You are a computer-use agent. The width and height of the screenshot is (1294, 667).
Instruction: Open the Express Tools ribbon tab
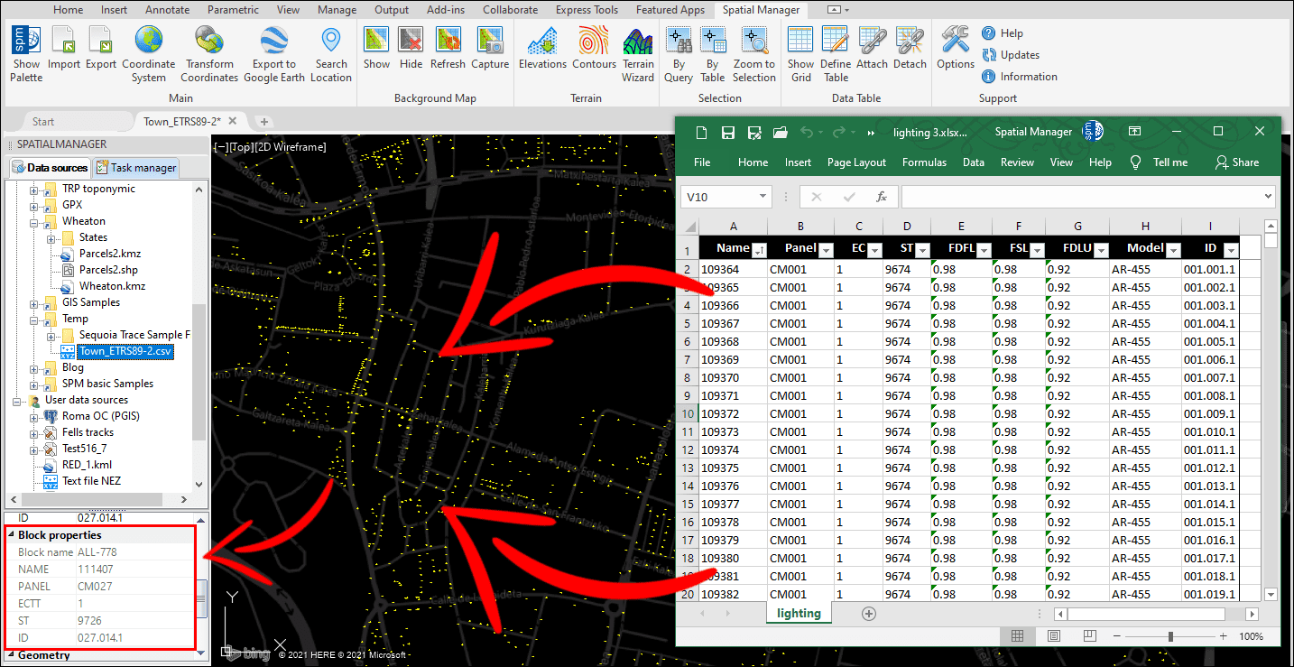pyautogui.click(x=588, y=10)
